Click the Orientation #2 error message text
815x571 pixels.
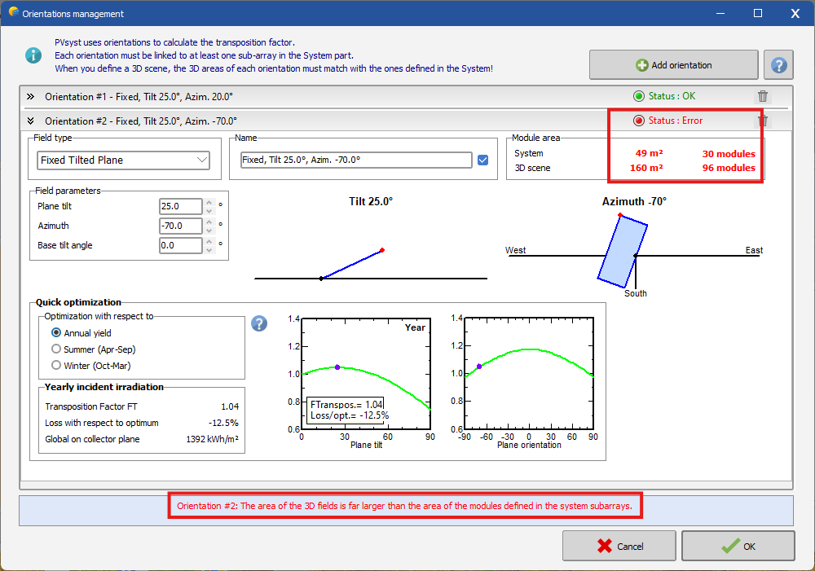[x=404, y=506]
